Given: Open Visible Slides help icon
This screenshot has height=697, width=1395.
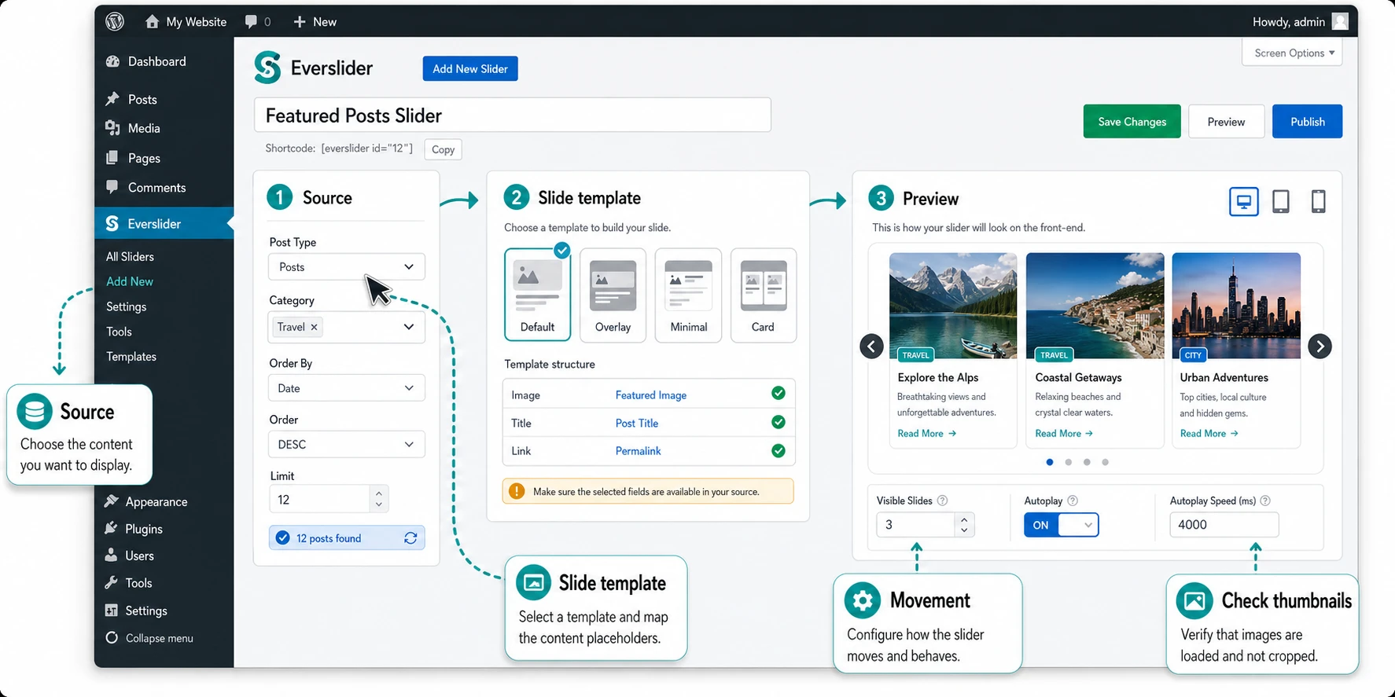Looking at the screenshot, I should (x=942, y=501).
